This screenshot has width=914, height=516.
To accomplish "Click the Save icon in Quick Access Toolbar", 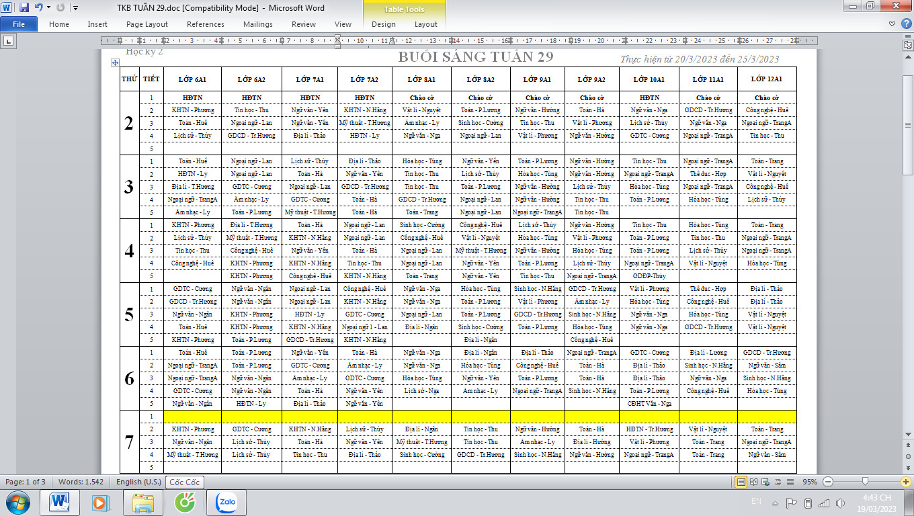I will [24, 8].
